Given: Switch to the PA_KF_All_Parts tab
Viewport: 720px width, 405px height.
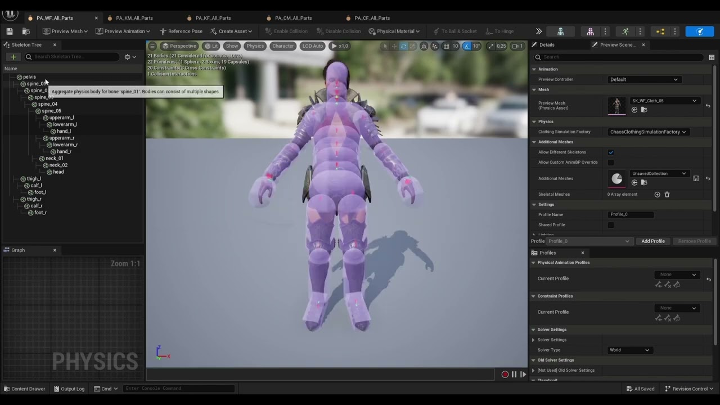Looking at the screenshot, I should pos(213,18).
